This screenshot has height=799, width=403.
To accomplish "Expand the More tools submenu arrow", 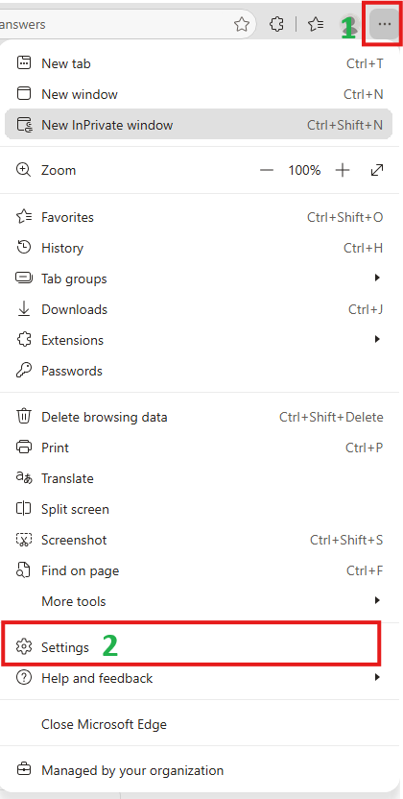I will coord(377,601).
